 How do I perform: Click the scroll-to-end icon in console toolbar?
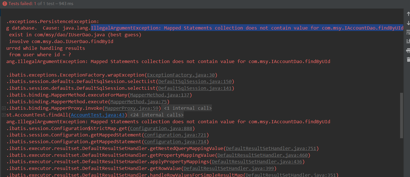point(408,41)
